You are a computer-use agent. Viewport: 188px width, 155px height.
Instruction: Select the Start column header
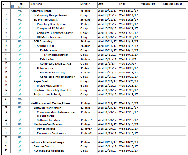108,5
